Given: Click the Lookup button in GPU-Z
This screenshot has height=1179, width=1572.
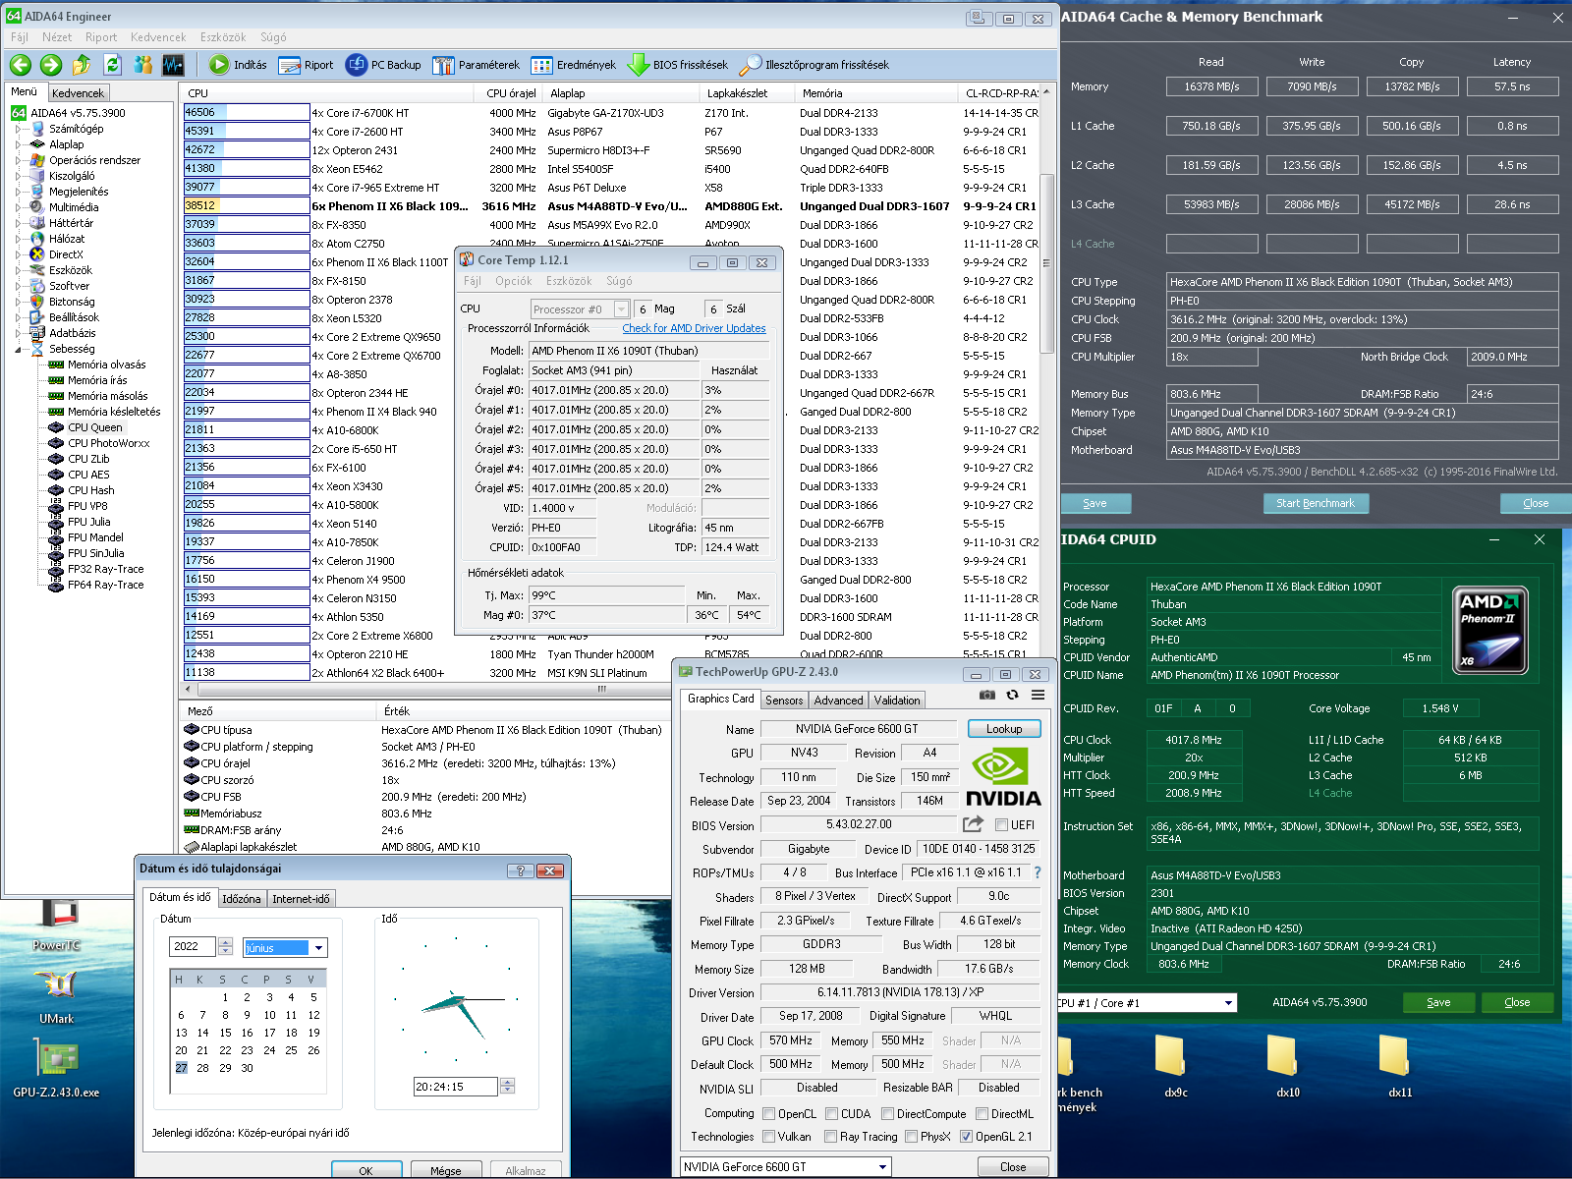Looking at the screenshot, I should [1004, 729].
